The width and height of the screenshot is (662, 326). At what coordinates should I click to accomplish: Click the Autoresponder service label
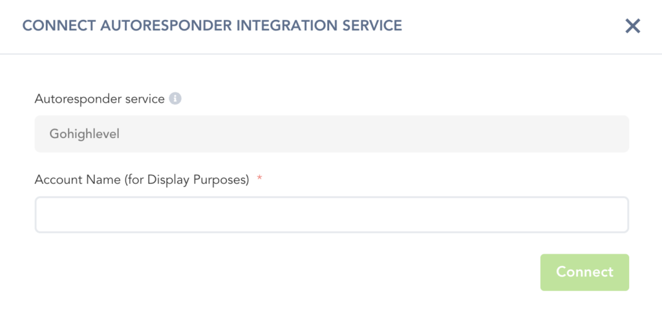(100, 99)
